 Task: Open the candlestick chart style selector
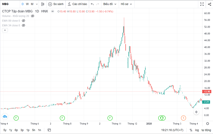pos(43,4)
